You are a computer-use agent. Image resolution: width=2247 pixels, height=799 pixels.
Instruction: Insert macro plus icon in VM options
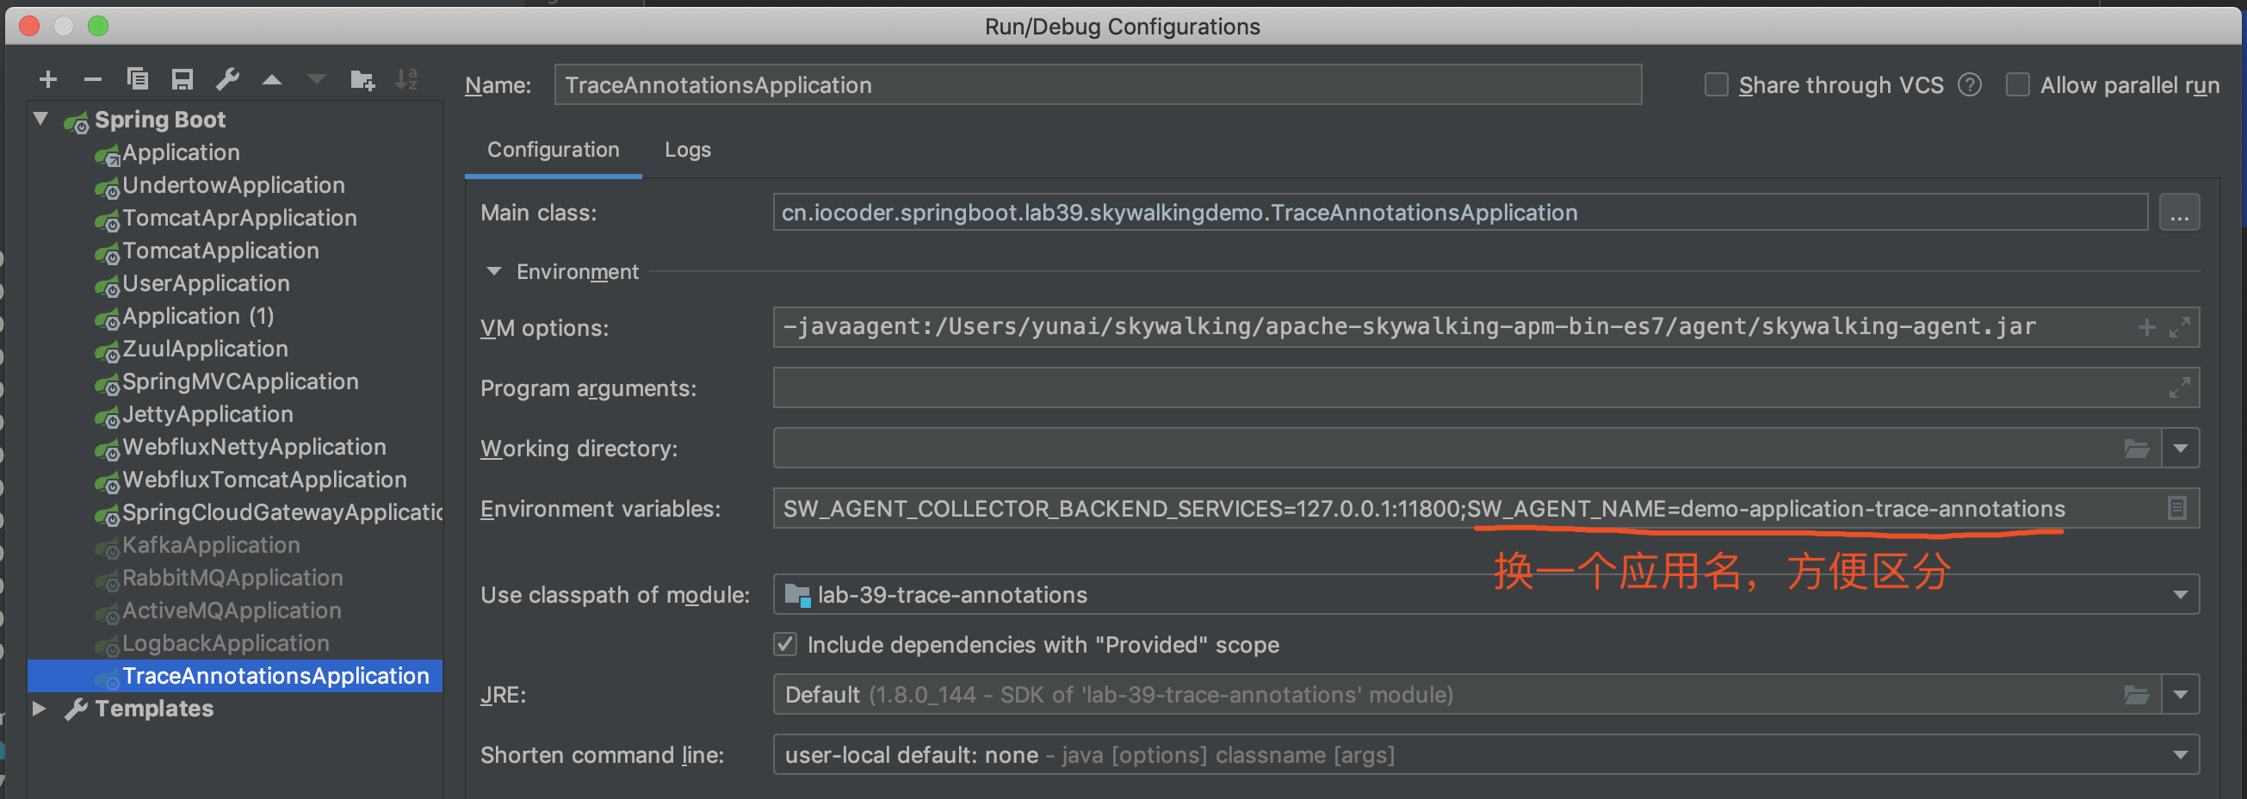pos(2146,327)
